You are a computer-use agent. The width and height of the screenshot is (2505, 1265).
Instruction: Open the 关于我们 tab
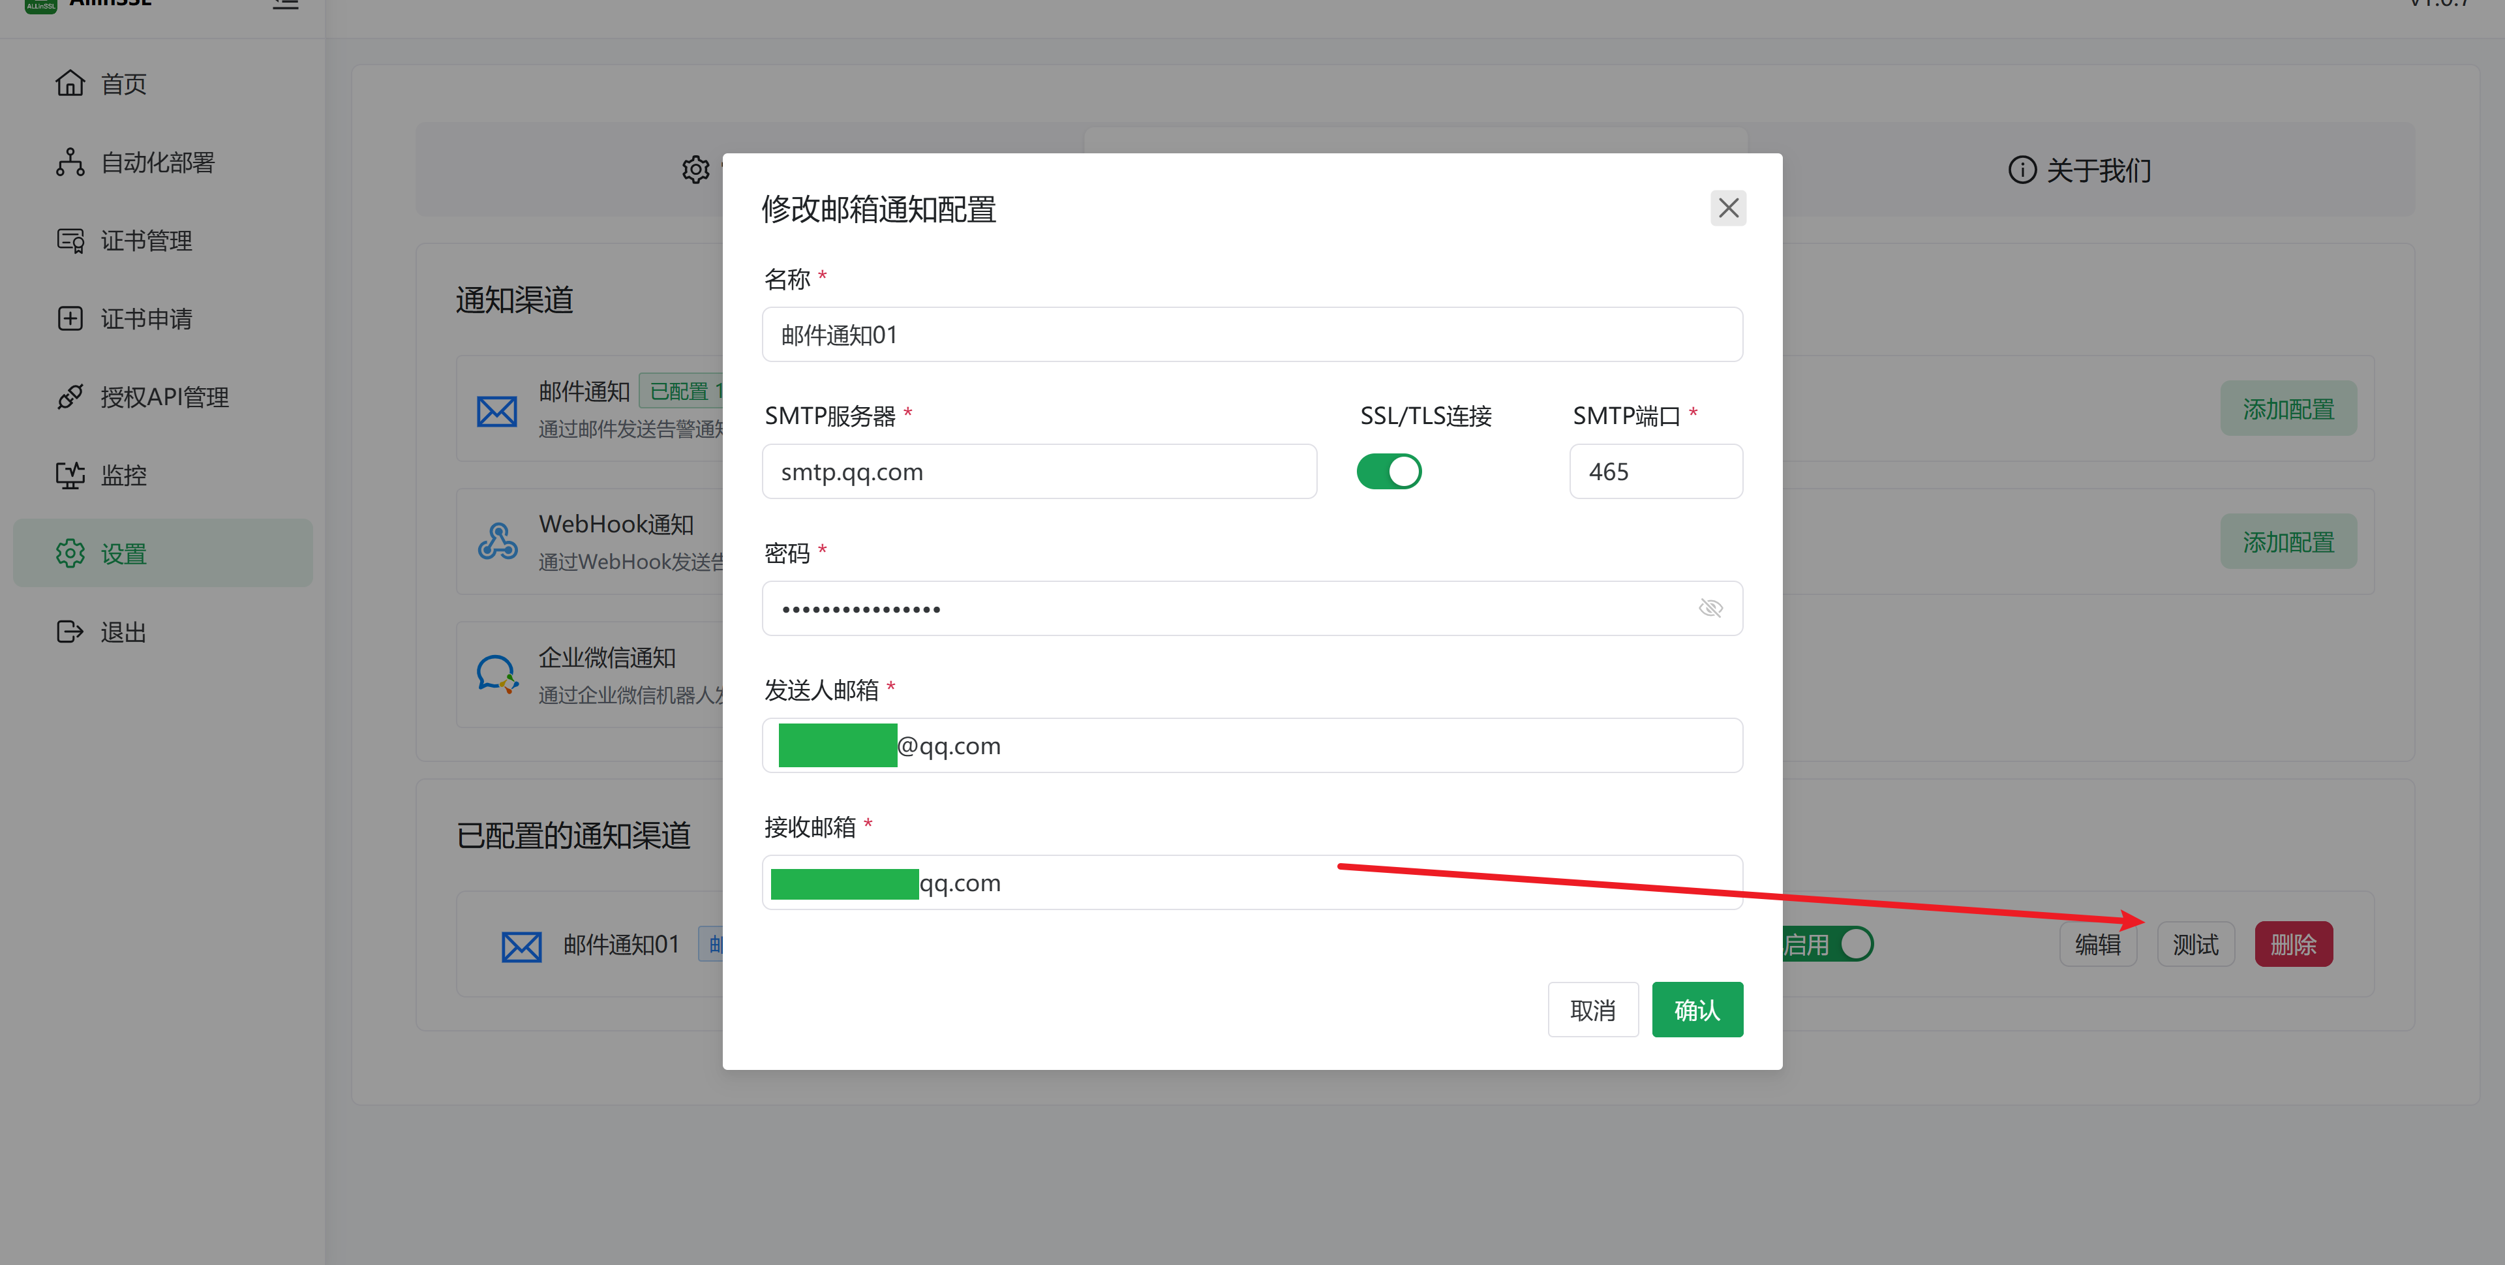tap(2081, 170)
